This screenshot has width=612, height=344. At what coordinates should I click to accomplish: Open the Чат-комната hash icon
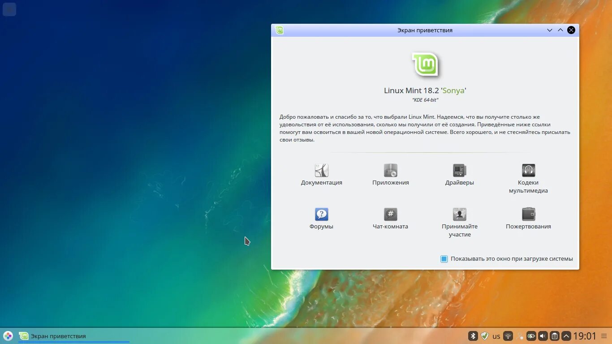click(390, 214)
